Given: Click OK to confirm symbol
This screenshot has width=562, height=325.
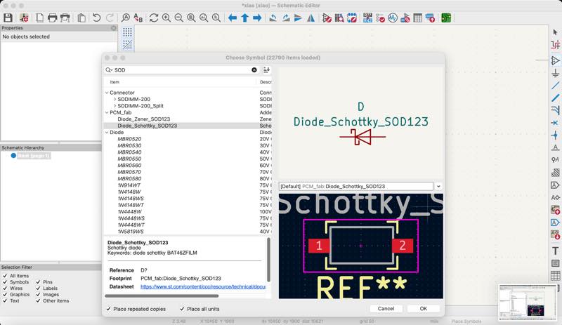Looking at the screenshot, I should 424,309.
